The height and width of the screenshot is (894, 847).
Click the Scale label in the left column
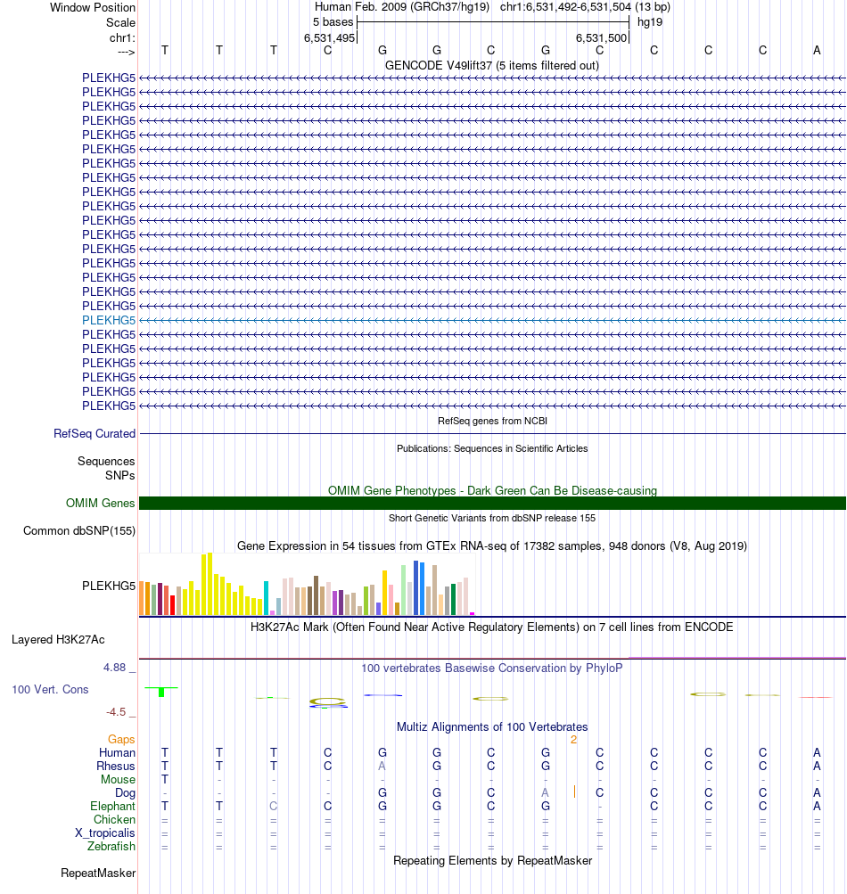[x=120, y=23]
